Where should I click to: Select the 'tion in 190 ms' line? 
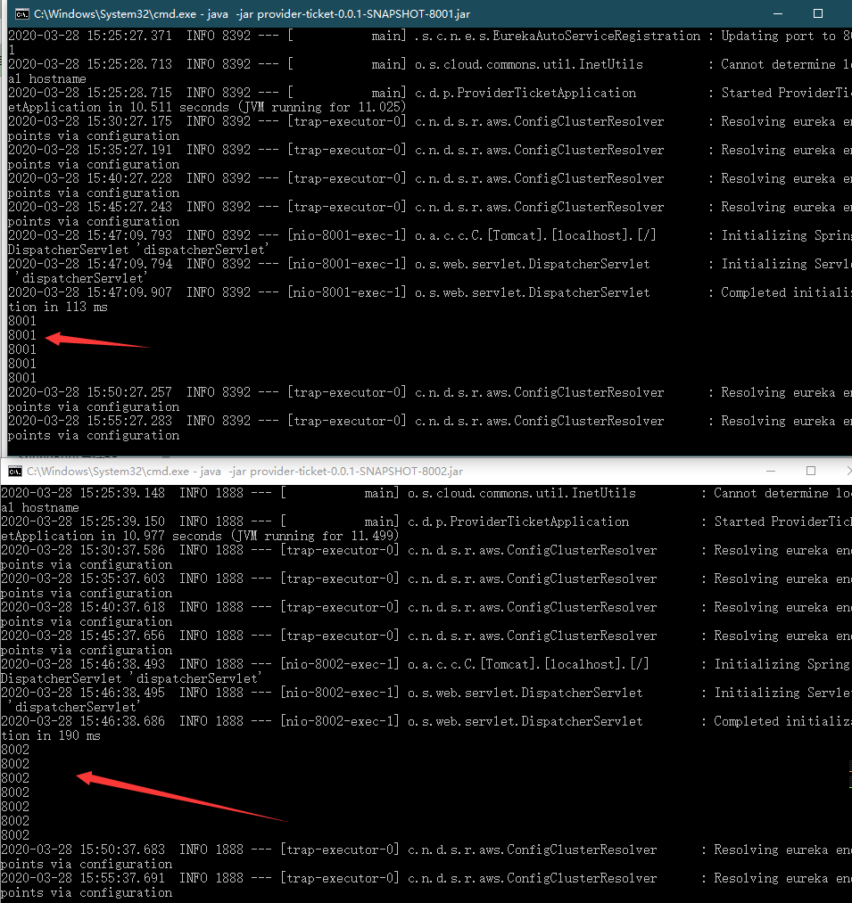(x=51, y=735)
